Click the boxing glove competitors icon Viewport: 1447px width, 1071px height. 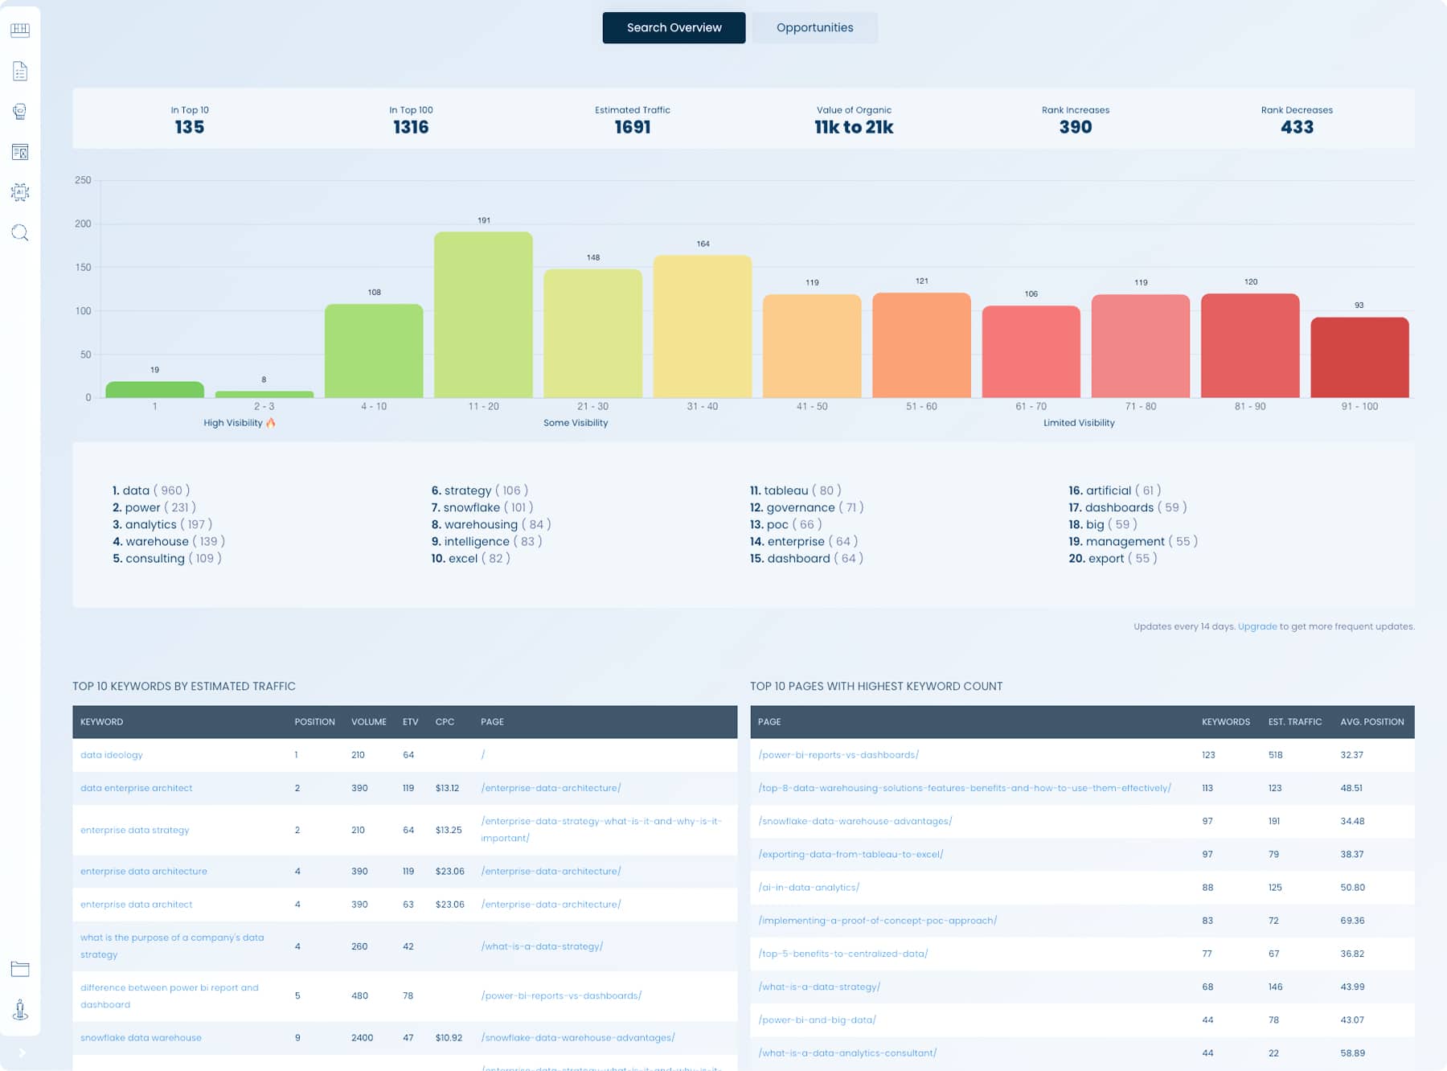[20, 111]
